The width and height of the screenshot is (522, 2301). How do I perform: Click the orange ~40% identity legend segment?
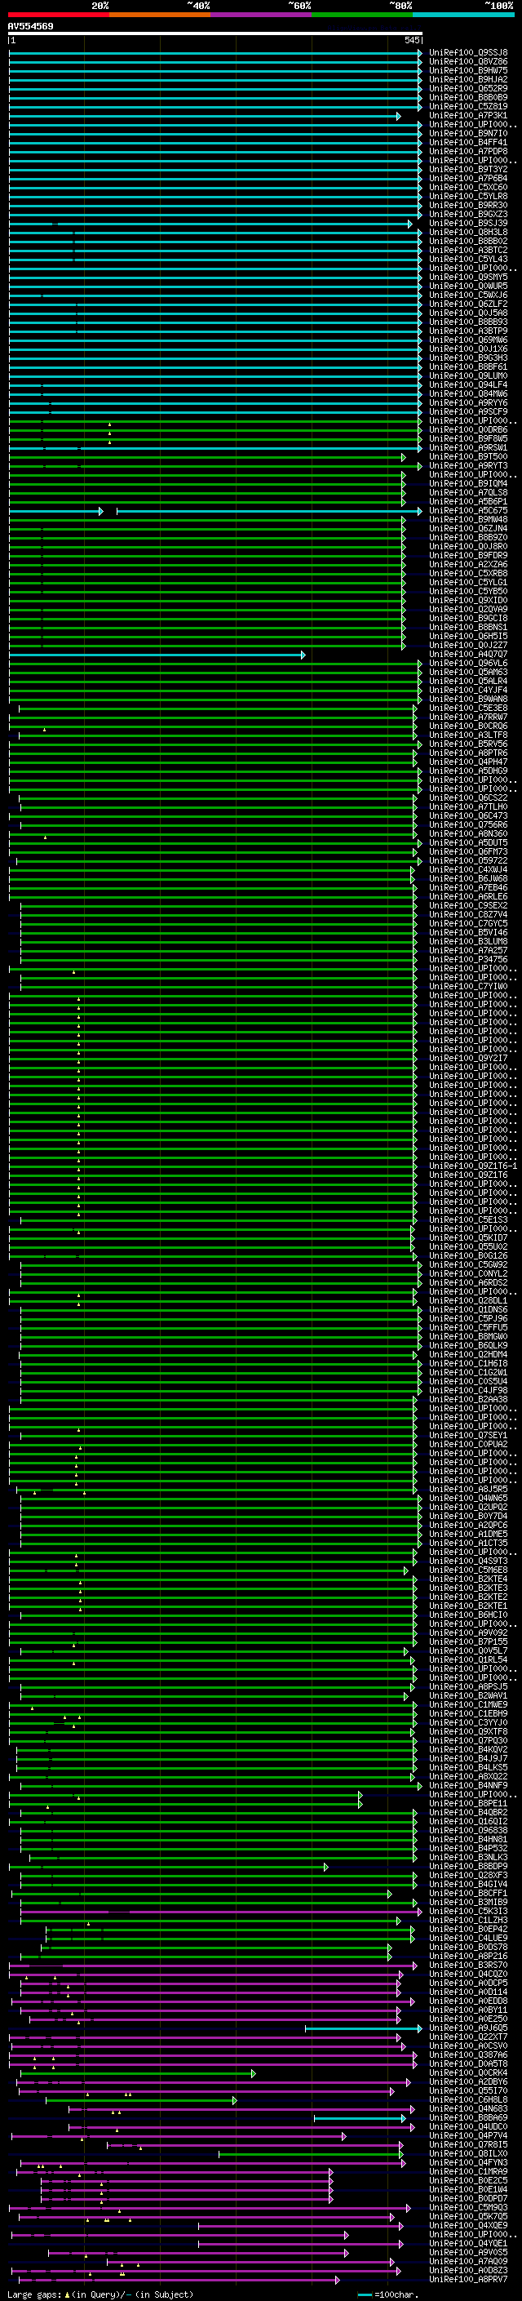pos(160,15)
